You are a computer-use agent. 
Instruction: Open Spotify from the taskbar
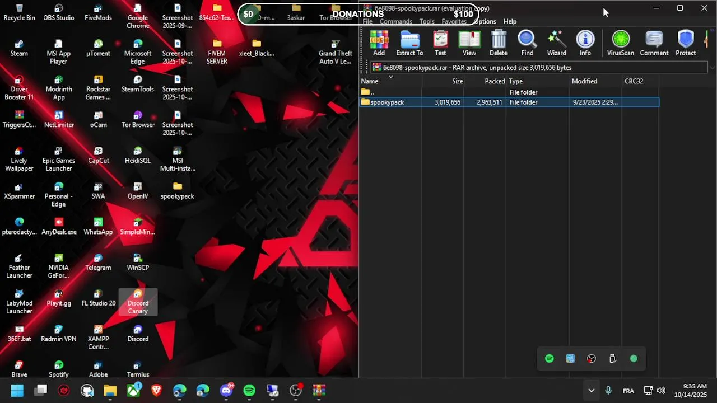[x=249, y=390]
